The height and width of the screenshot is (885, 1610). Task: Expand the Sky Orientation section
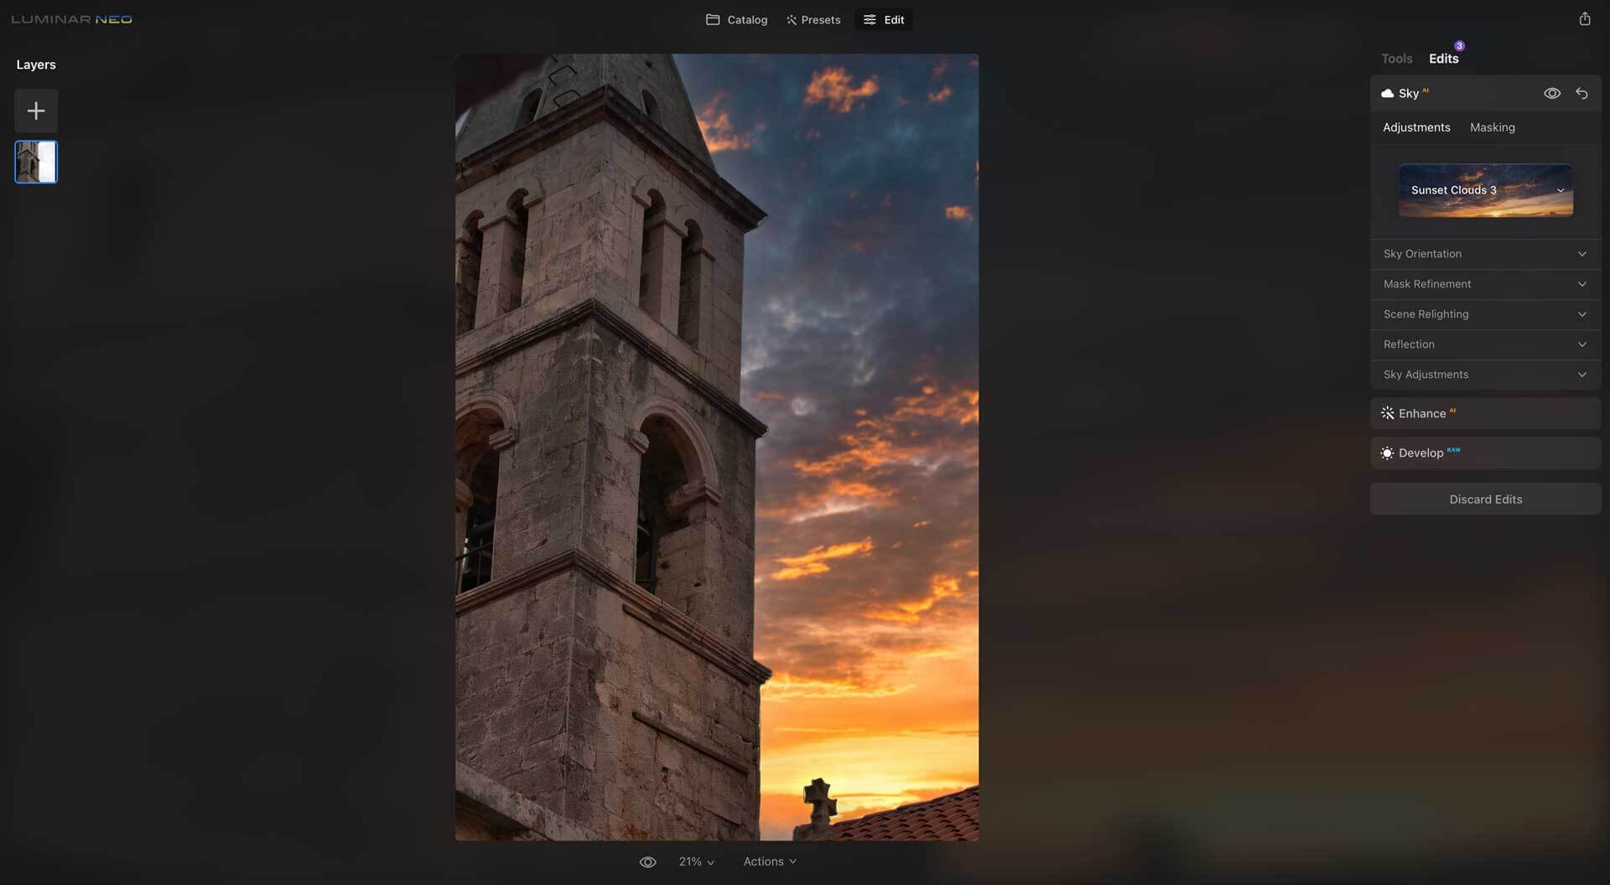pos(1485,254)
